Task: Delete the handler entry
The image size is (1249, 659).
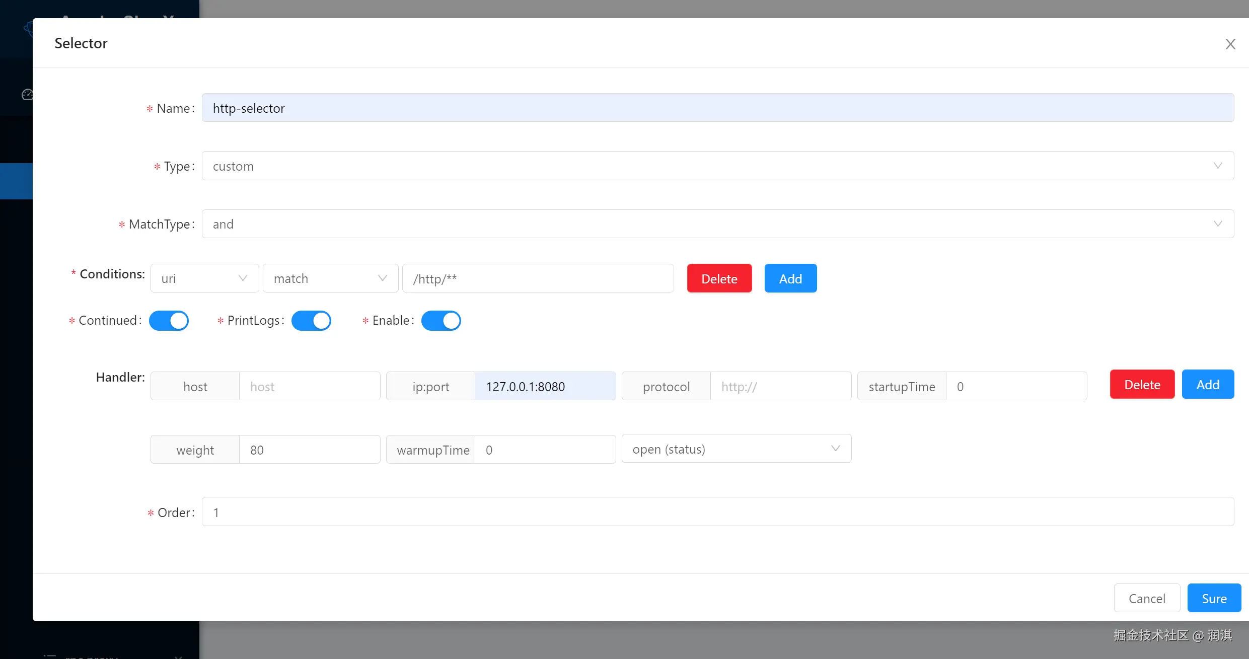Action: click(x=1142, y=385)
